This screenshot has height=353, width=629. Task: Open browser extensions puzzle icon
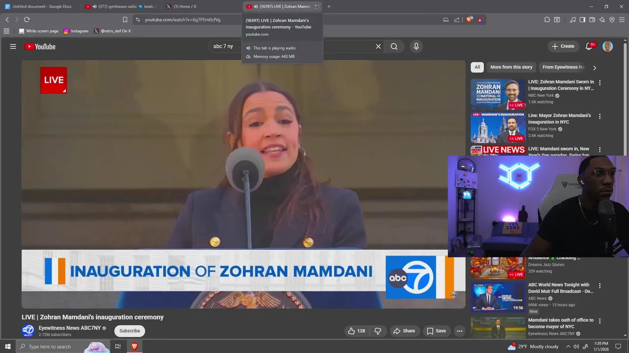(547, 20)
